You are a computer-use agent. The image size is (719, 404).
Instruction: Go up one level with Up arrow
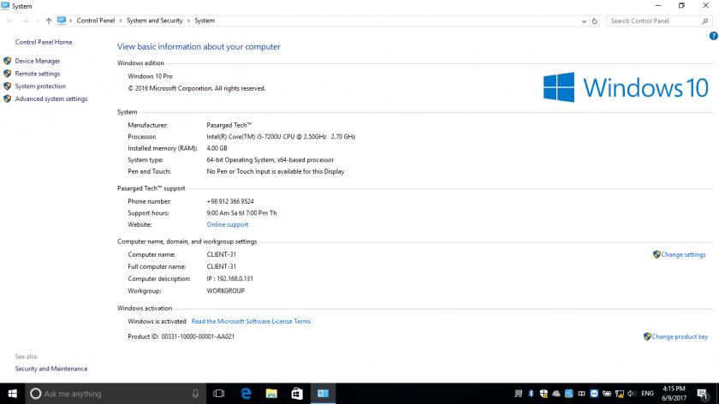(x=49, y=21)
